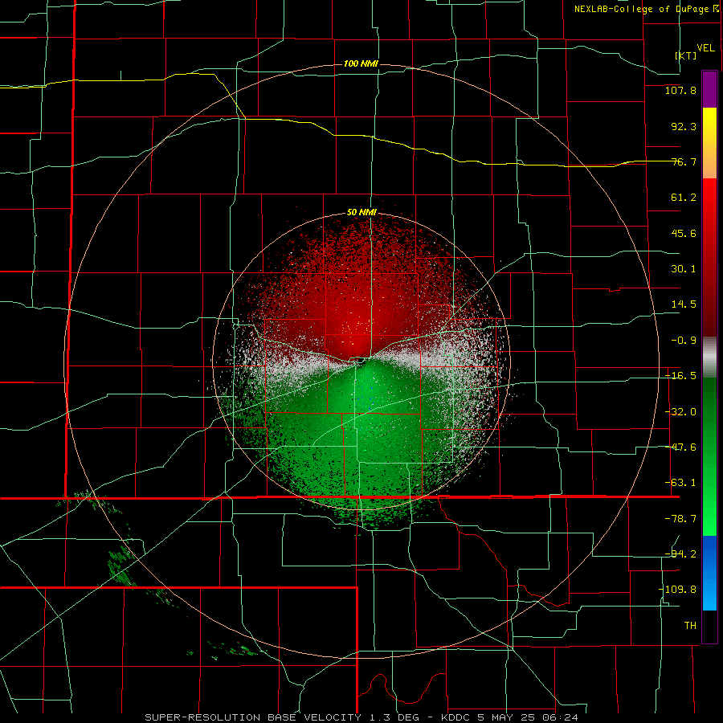723x723 pixels.
Task: Click the purple segment of the color bar
Action: pyautogui.click(x=709, y=89)
